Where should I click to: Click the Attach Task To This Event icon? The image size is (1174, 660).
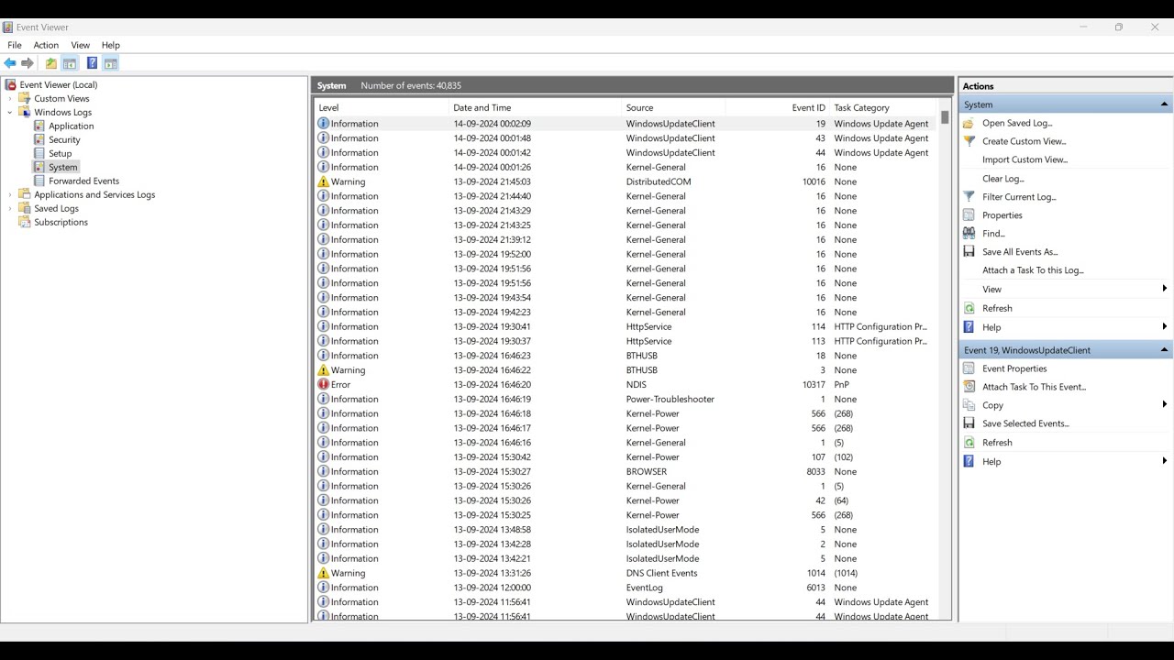click(969, 387)
